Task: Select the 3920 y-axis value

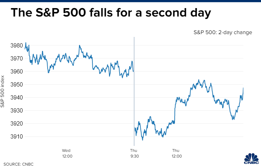Action: click(x=16, y=123)
